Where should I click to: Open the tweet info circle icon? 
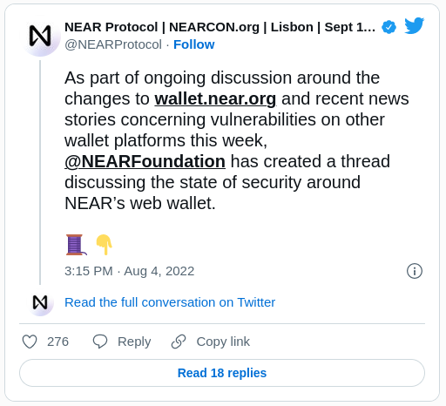tap(415, 271)
